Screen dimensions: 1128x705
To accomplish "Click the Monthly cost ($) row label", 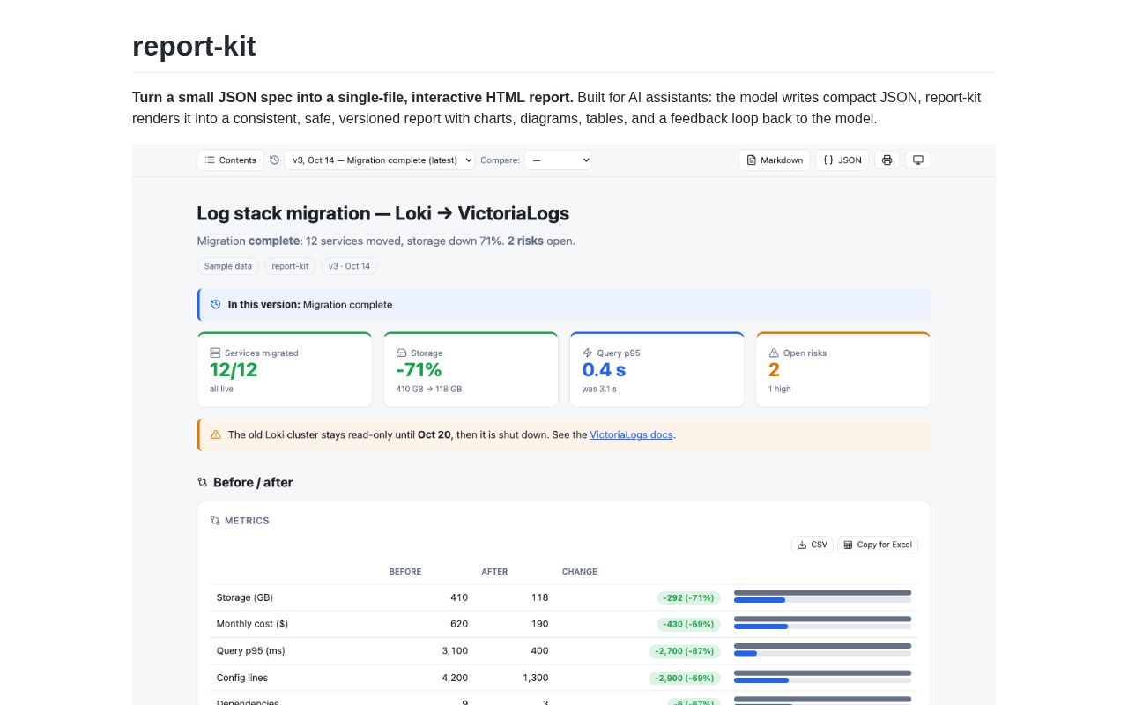I will click(x=252, y=624).
